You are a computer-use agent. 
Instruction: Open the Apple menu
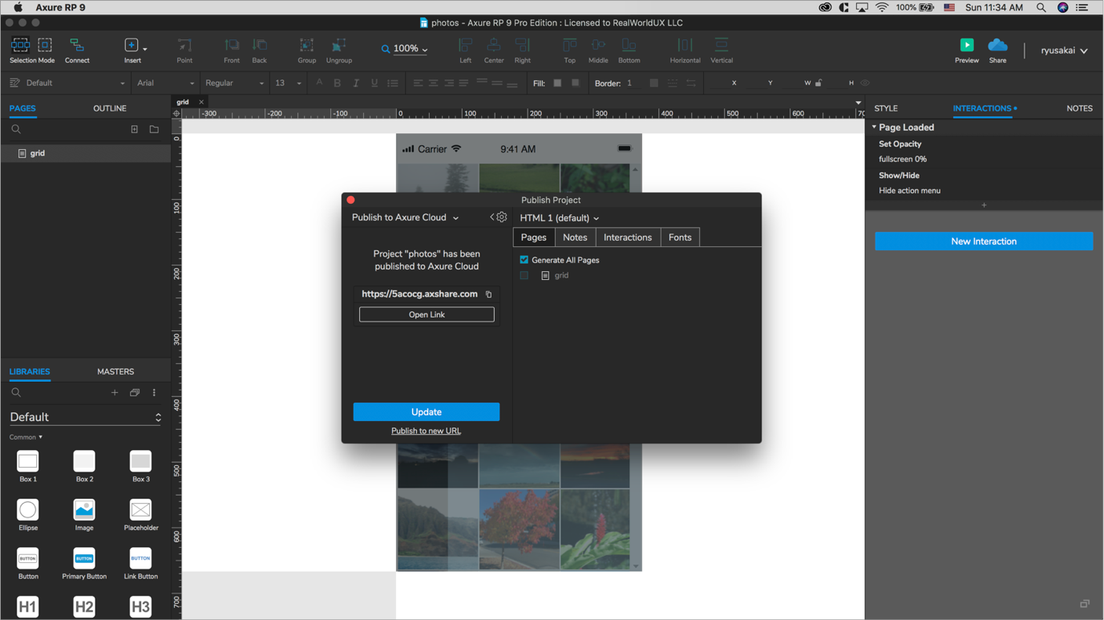18,7
